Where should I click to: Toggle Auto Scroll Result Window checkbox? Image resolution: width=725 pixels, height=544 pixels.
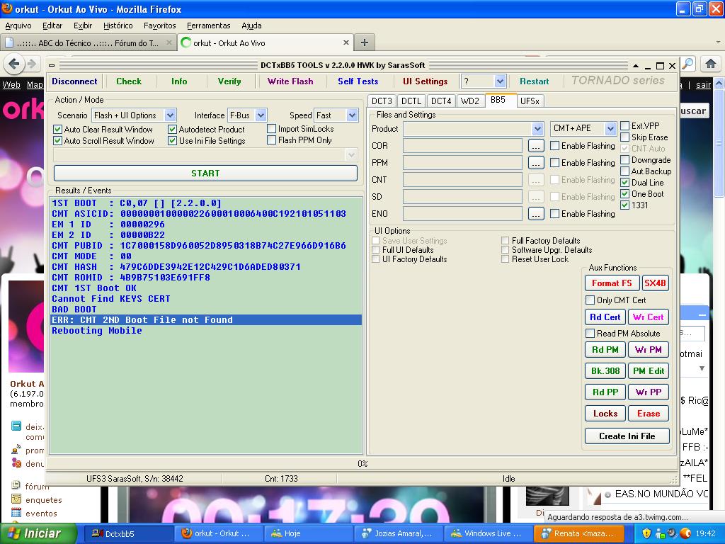[58, 141]
